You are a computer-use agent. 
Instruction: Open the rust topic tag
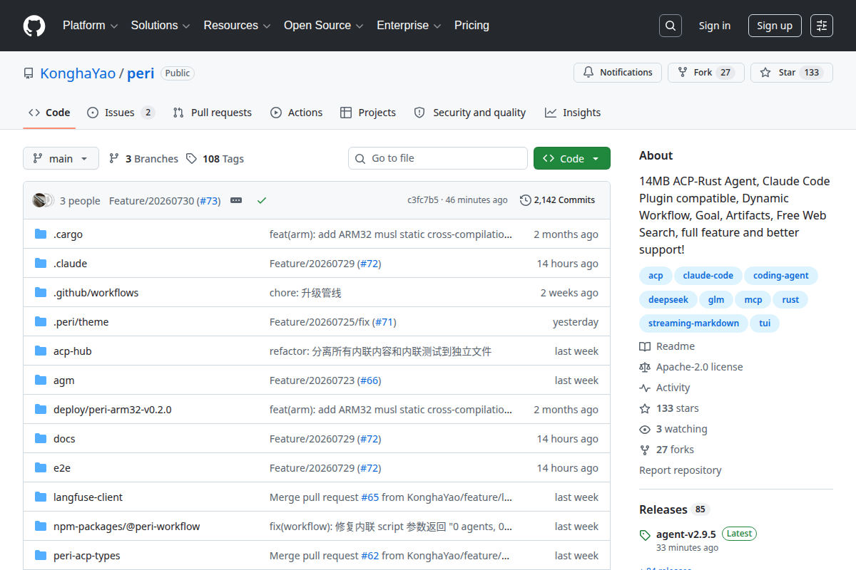tap(790, 300)
